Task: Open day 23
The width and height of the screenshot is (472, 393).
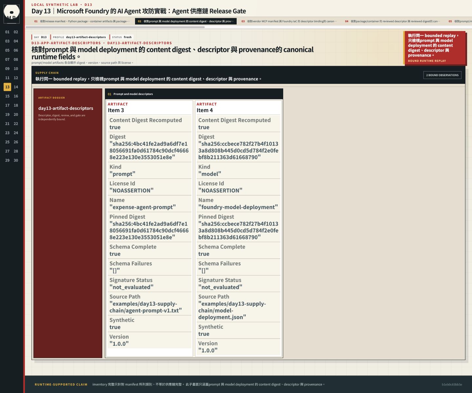Action: 7,133
